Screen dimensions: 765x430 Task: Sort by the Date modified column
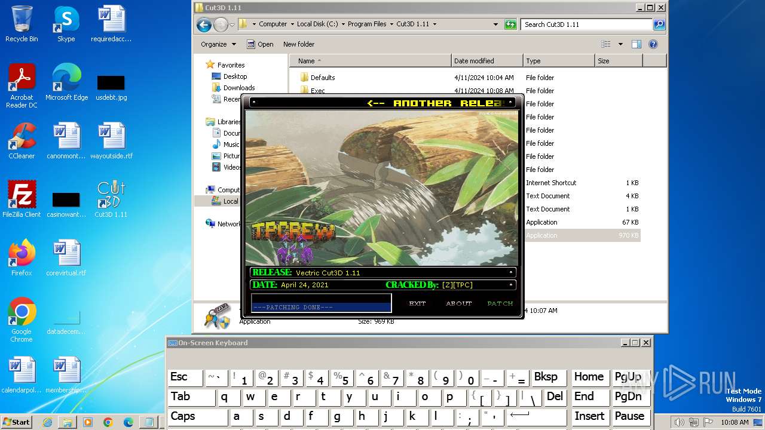pos(487,61)
